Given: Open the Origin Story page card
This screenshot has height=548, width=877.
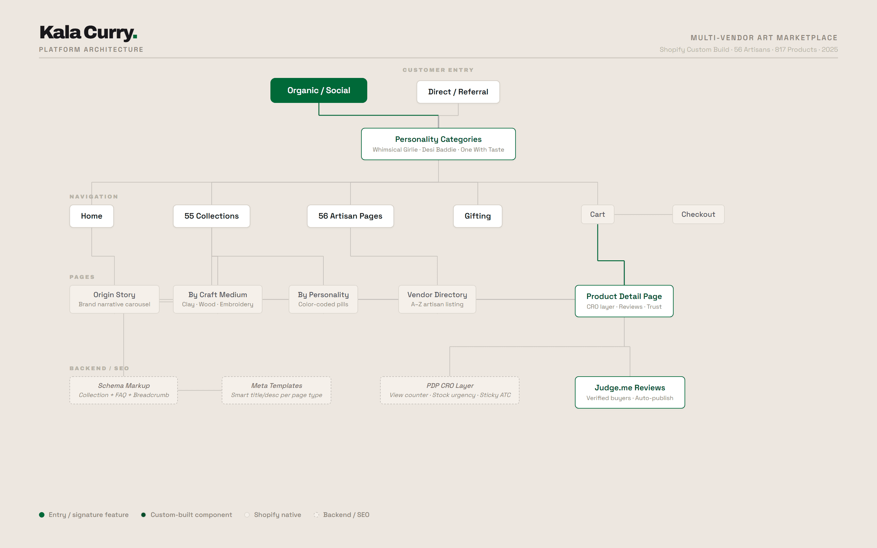Looking at the screenshot, I should pos(114,299).
